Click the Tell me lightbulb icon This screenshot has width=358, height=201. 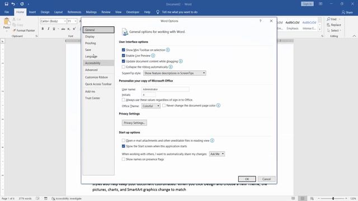click(x=158, y=12)
